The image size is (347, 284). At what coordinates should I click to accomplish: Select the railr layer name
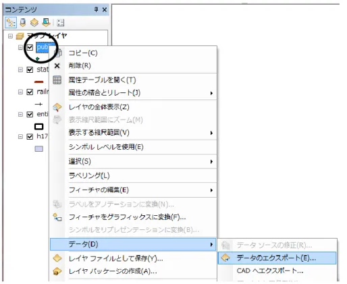pos(43,92)
